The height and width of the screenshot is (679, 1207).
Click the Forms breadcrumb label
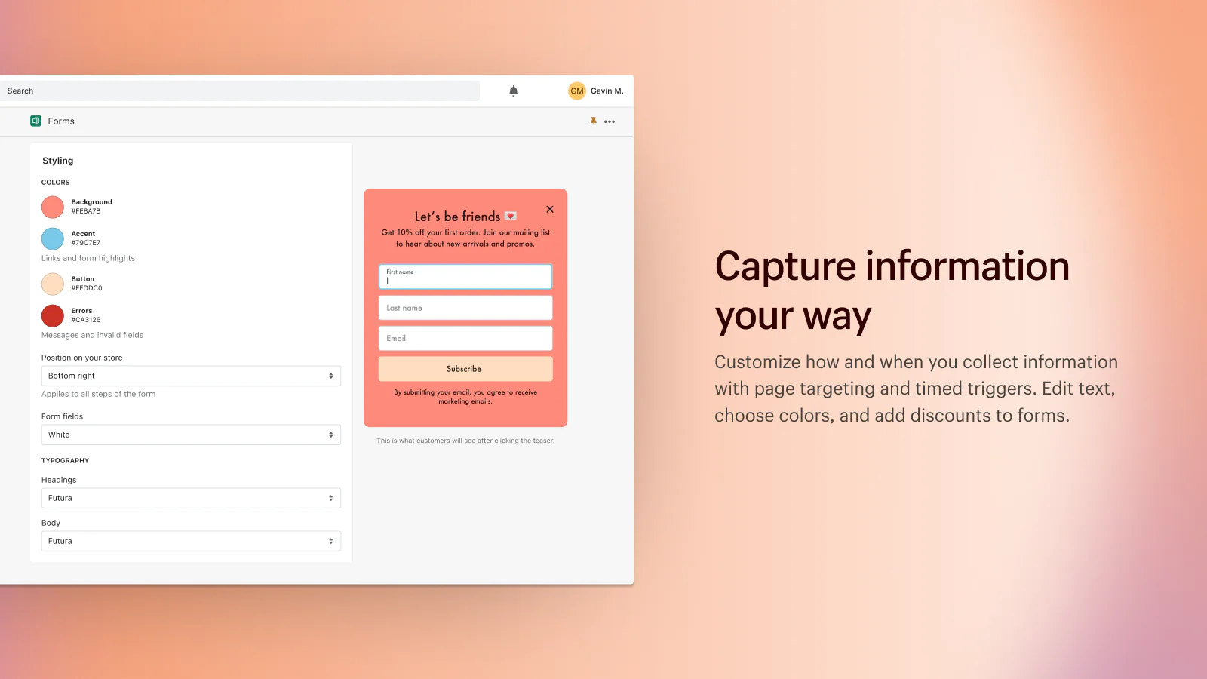61,121
